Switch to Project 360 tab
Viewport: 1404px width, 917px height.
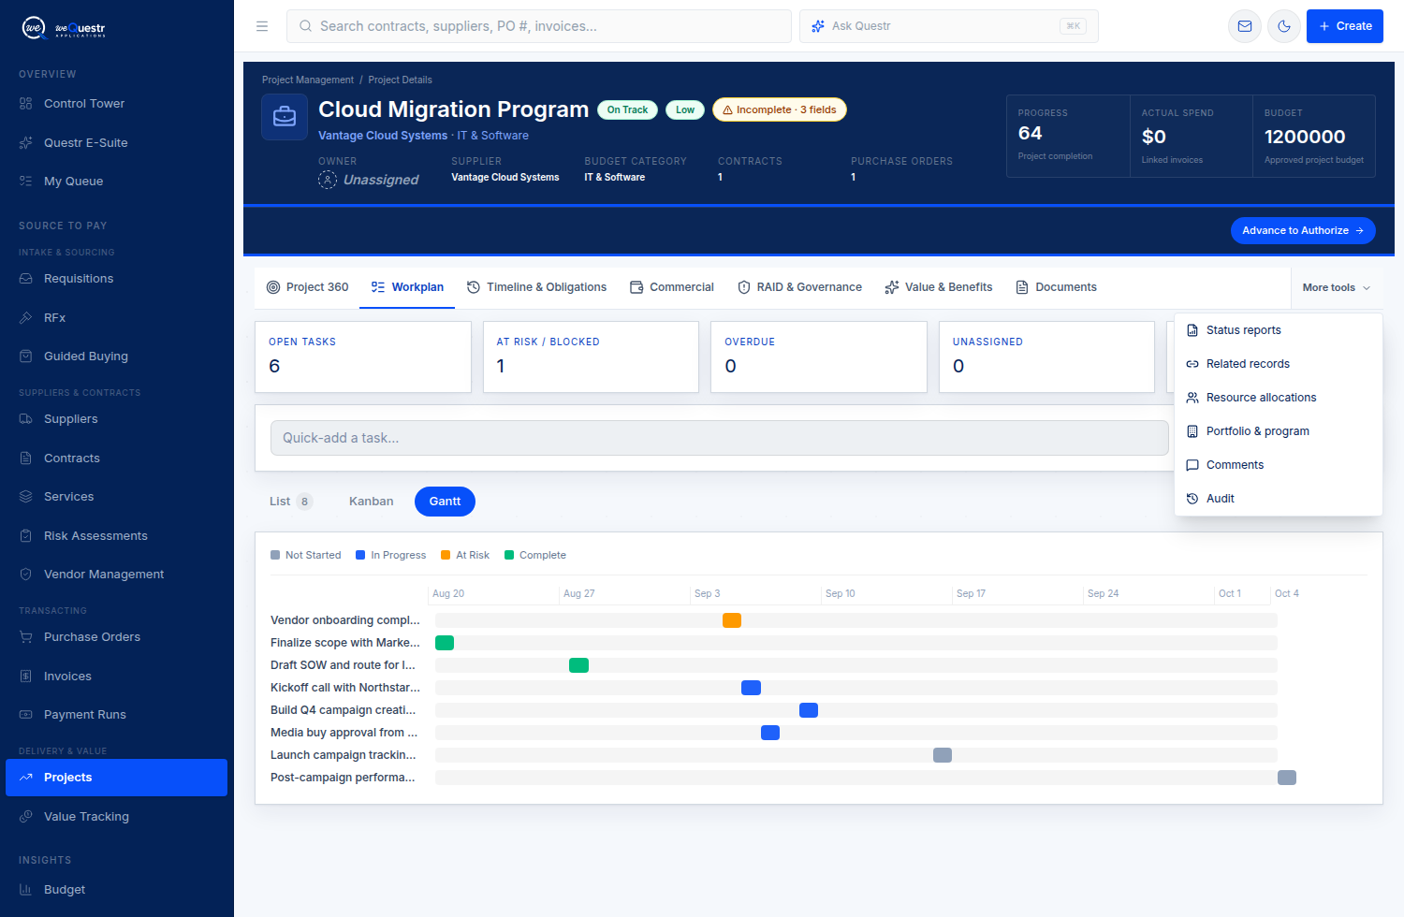(307, 287)
